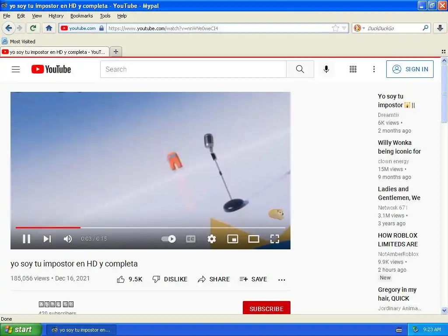Screen dimensions: 448x336
Task: Open the Edit menu
Action: point(21,16)
